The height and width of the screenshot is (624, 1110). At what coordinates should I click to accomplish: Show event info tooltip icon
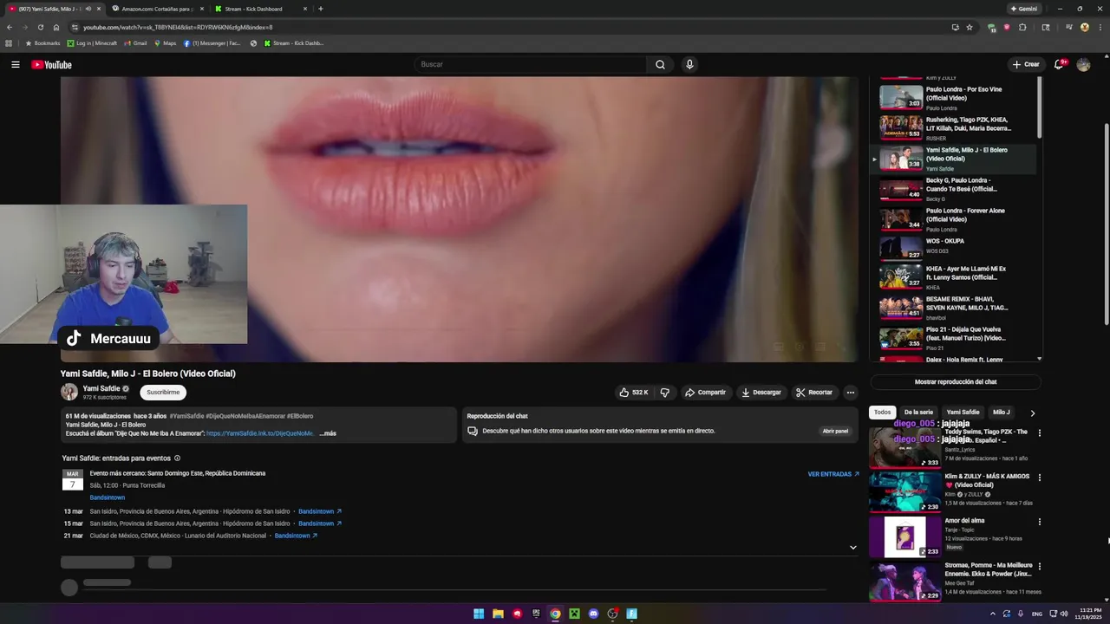pyautogui.click(x=178, y=458)
